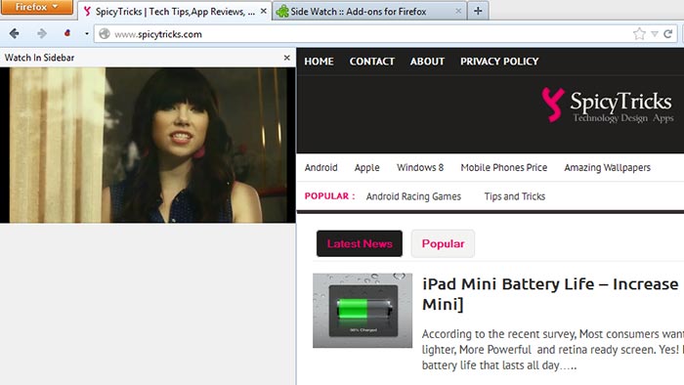Open the battery thumbnail for iPad Mini article
This screenshot has height=385, width=684.
(x=363, y=311)
